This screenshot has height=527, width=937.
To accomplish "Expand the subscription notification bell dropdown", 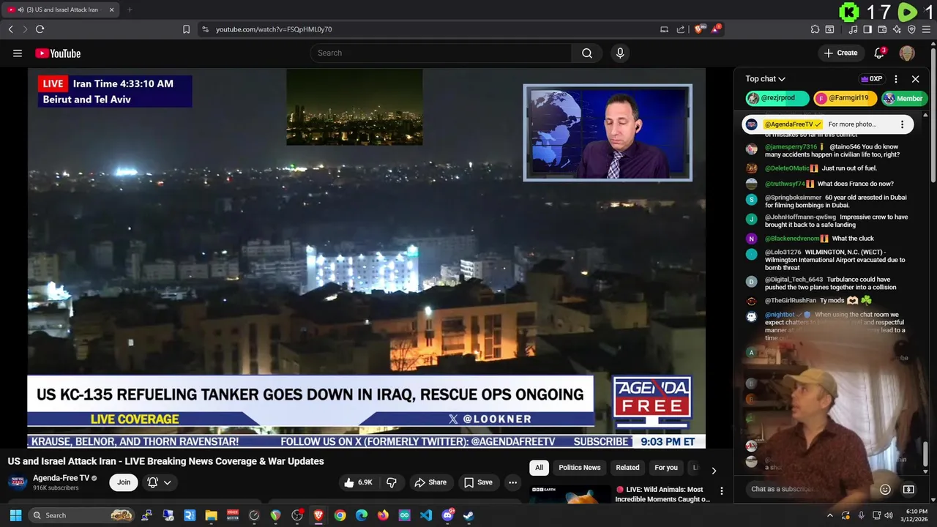I will pyautogui.click(x=160, y=482).
